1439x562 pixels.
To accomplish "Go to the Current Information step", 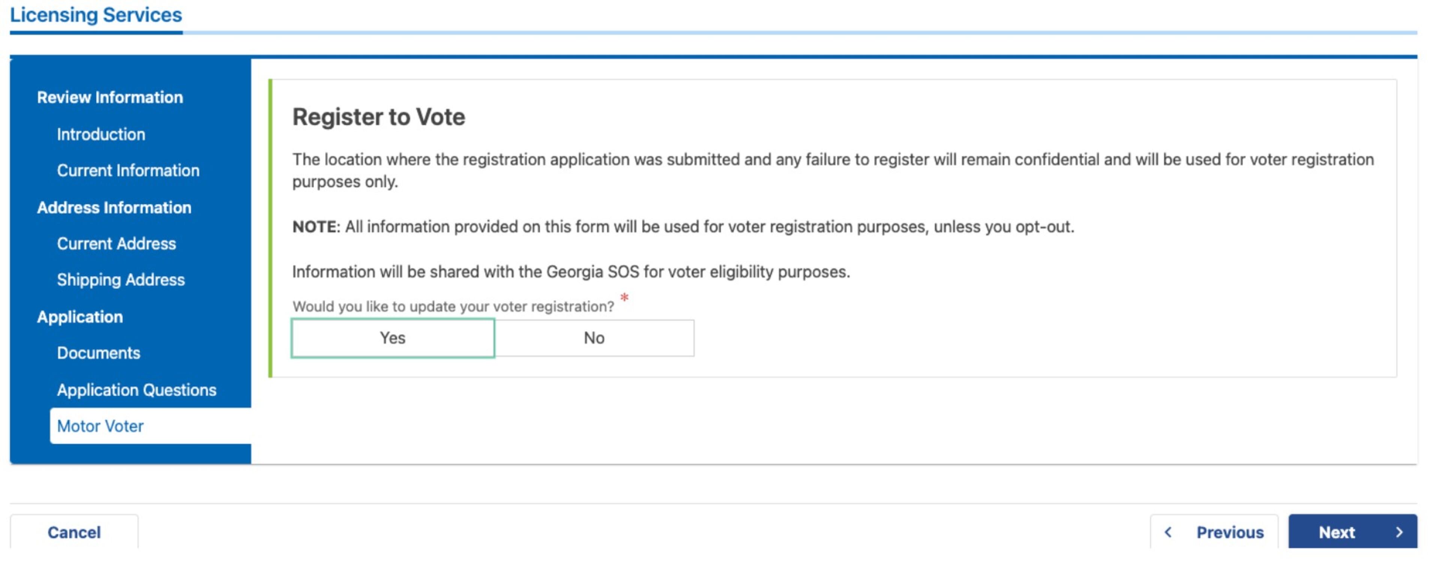I will coord(127,170).
